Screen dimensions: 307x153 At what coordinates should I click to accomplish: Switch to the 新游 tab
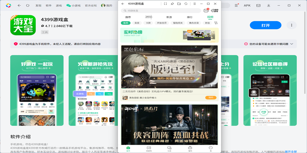[x=169, y=17]
